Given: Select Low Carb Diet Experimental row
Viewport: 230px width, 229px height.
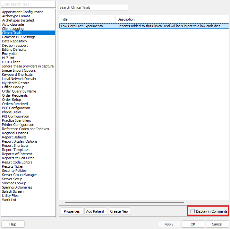Looking at the screenshot, I should click(x=82, y=26).
